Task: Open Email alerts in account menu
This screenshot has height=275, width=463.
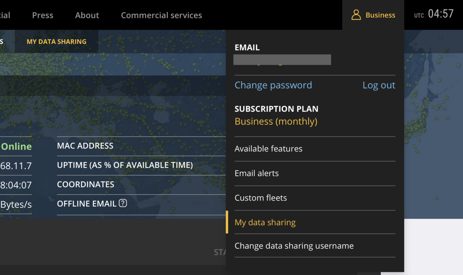Action: (315, 174)
